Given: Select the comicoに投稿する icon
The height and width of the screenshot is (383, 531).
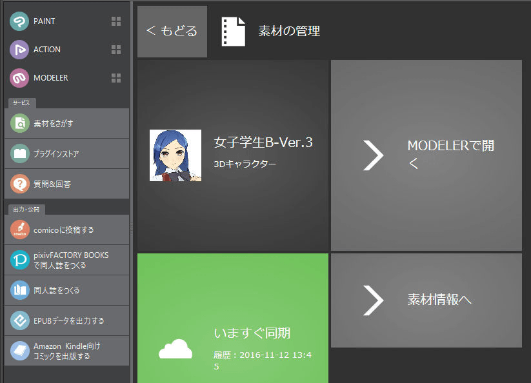Looking at the screenshot, I should (x=19, y=230).
